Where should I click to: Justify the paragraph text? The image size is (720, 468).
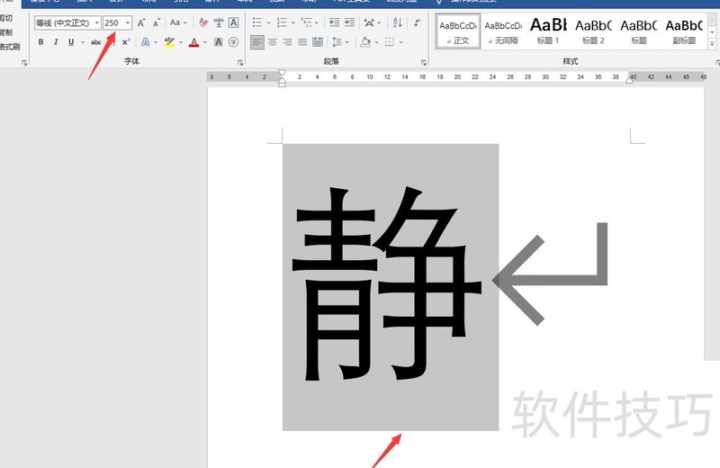tap(302, 42)
